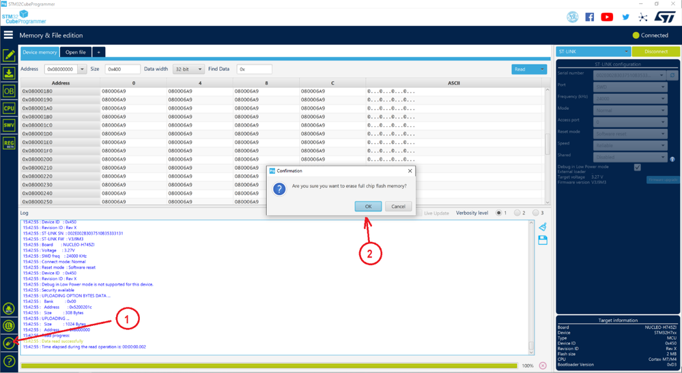Add a new tab with plus
682x373 pixels.
(99, 52)
